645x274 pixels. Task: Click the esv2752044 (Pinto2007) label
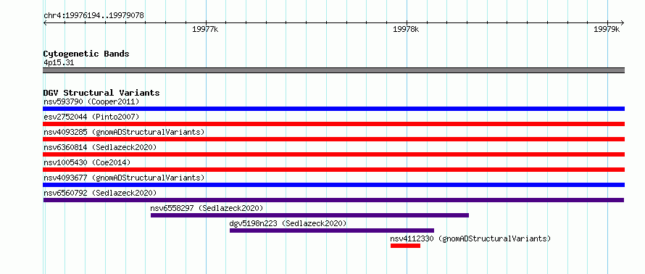click(x=91, y=117)
